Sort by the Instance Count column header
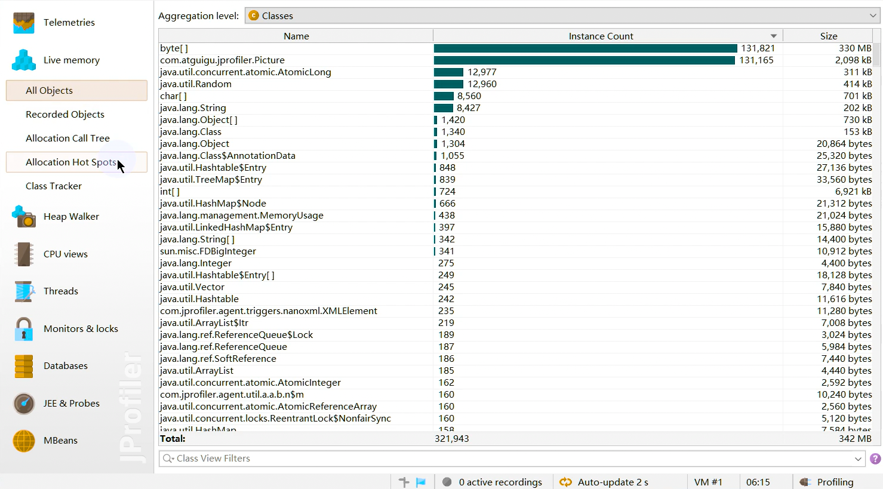 pyautogui.click(x=601, y=36)
